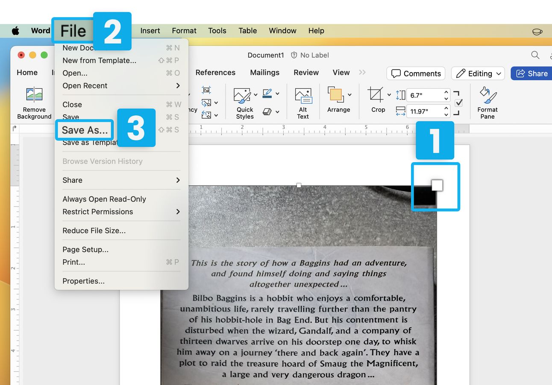This screenshot has height=385, width=552.
Task: Click the Compress Pictures icon
Action: (x=206, y=90)
